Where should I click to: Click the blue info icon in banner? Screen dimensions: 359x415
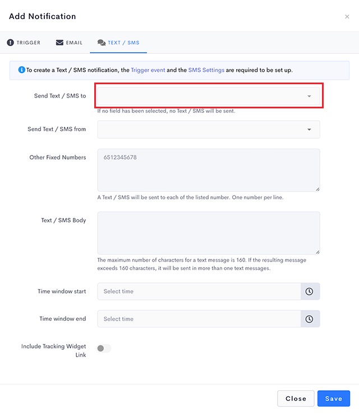[21, 70]
